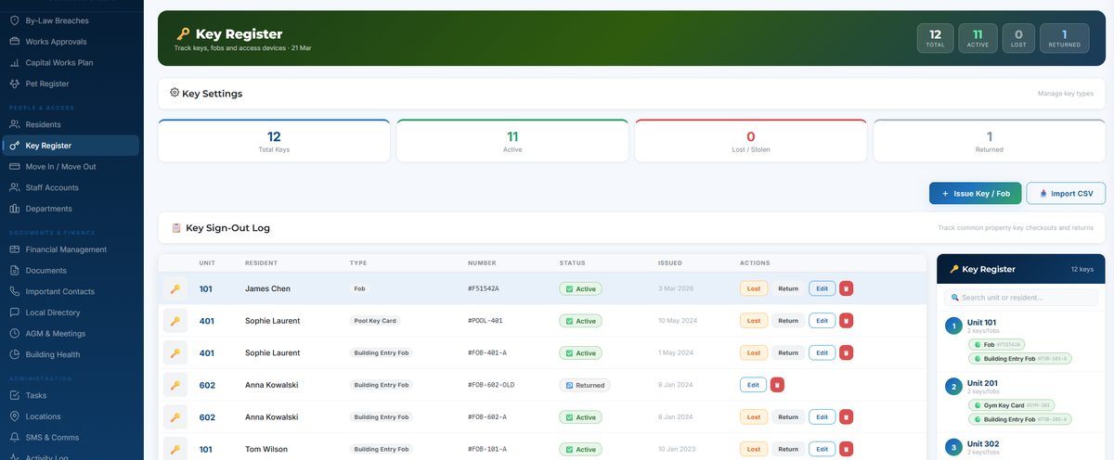The width and height of the screenshot is (1114, 460).
Task: Expand the Key Settings section
Action: pos(212,94)
